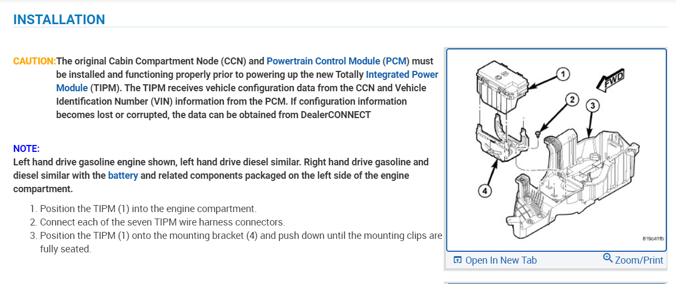Follow the PCM abbreviation link

(x=397, y=61)
